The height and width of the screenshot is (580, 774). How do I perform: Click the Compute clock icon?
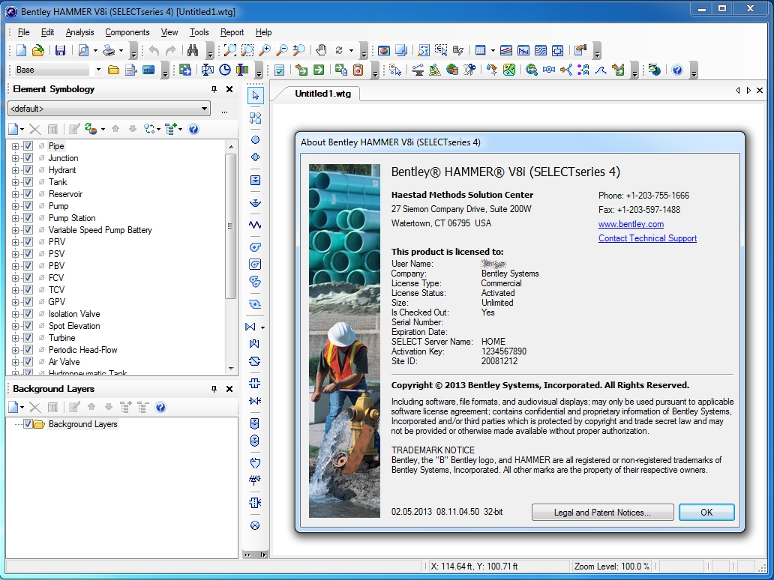coord(225,70)
